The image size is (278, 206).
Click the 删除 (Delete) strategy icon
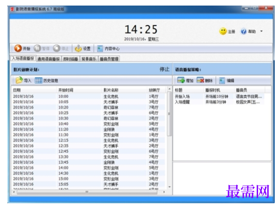(x=200, y=81)
